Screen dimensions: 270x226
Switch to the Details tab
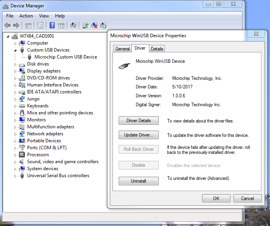coord(157,49)
